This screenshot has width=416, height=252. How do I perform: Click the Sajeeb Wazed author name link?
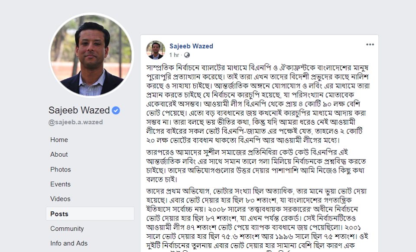click(191, 46)
